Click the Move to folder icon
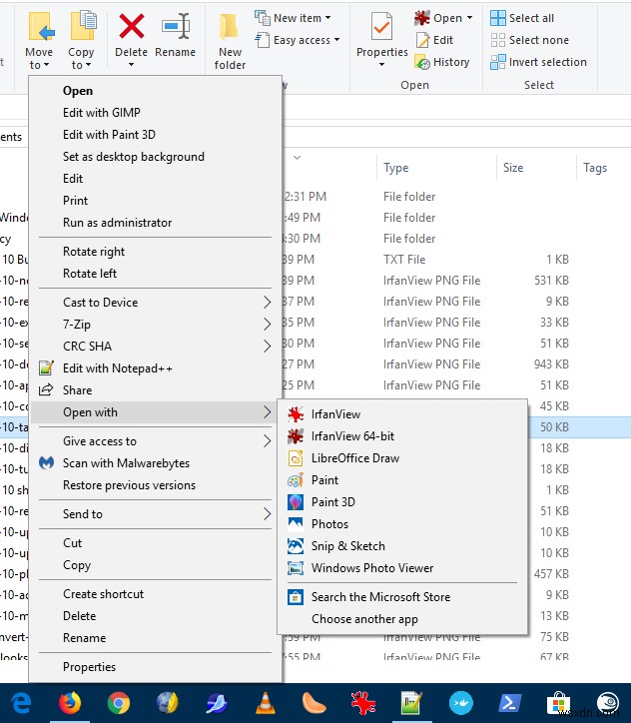631x723 pixels. [x=41, y=26]
